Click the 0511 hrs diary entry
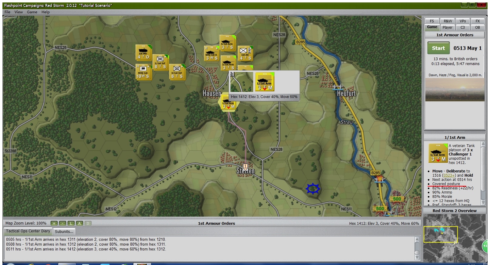Viewport: 490px width, 265px height. 86,249
